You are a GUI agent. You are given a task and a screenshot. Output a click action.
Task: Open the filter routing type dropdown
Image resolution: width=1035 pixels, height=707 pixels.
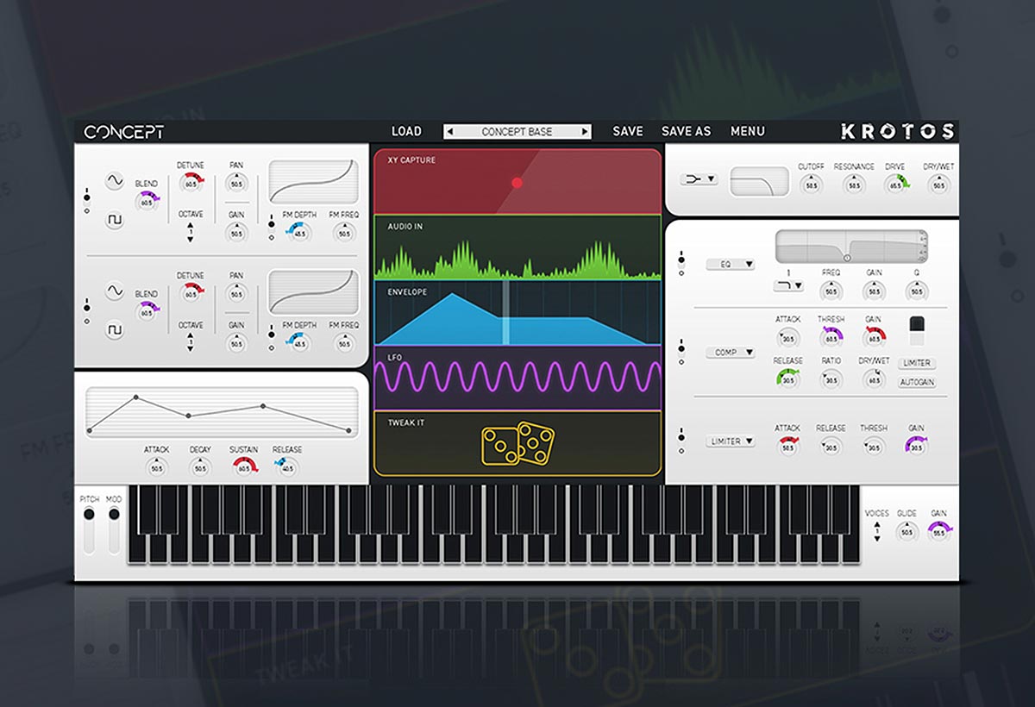point(699,179)
